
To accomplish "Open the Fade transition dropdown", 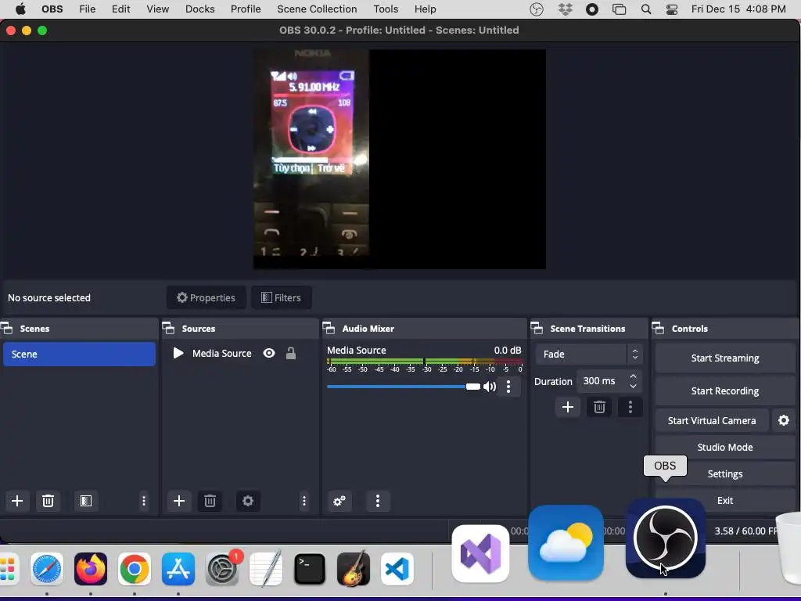I will [x=588, y=354].
